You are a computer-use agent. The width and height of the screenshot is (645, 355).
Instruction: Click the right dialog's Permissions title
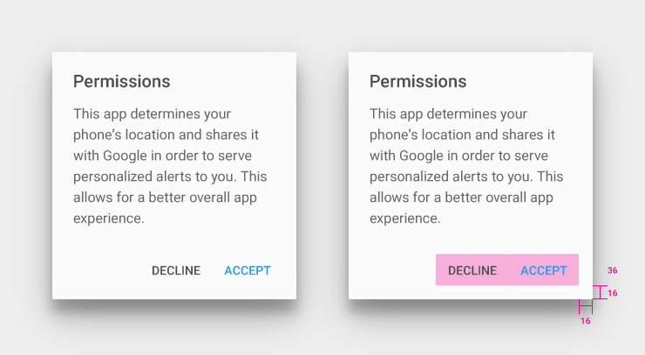coord(418,81)
